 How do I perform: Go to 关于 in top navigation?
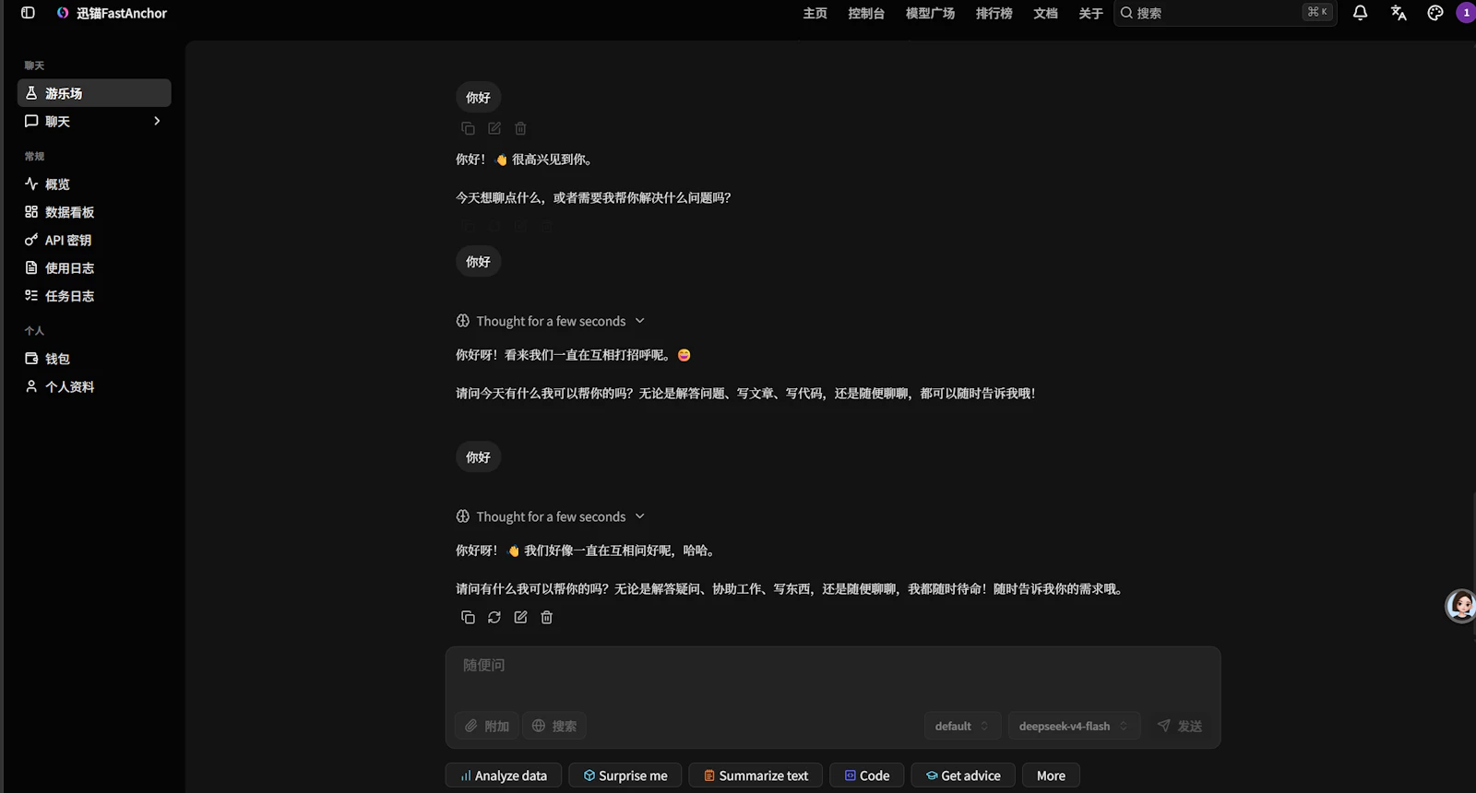[x=1090, y=13]
